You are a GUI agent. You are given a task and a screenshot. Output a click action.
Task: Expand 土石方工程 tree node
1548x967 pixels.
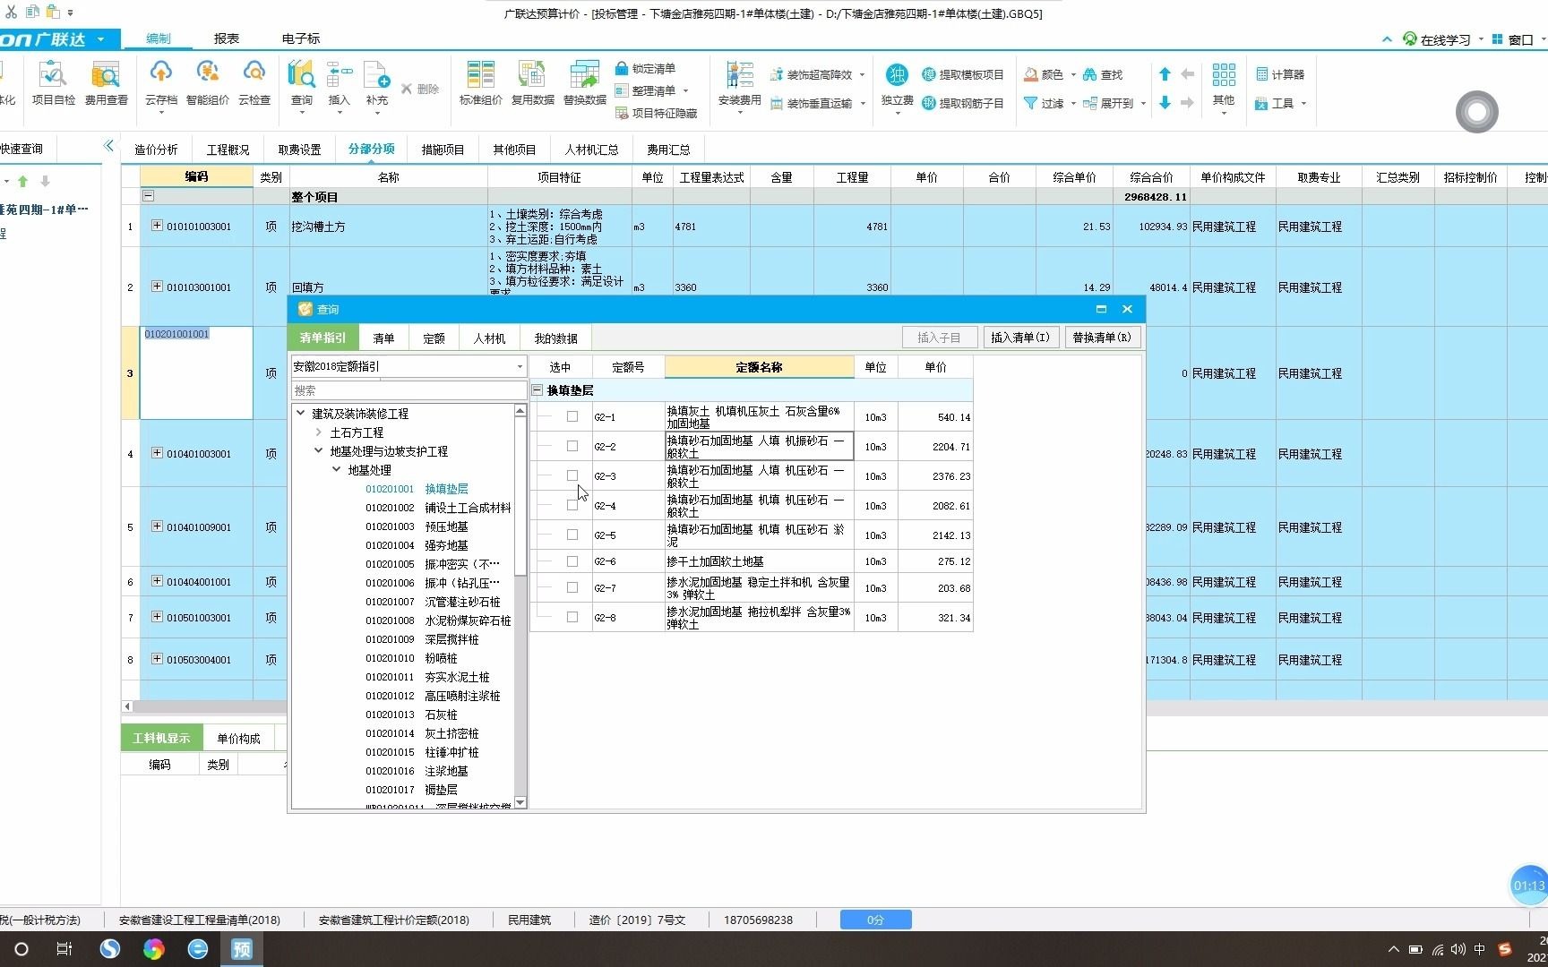pyautogui.click(x=319, y=432)
